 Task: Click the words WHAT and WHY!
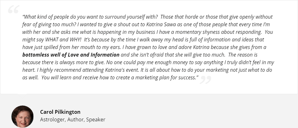click(x=63, y=40)
